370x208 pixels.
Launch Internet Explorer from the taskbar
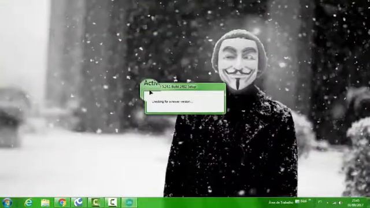coord(28,203)
